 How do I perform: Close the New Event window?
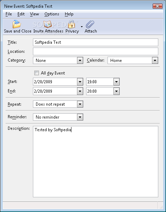tap(158, 6)
